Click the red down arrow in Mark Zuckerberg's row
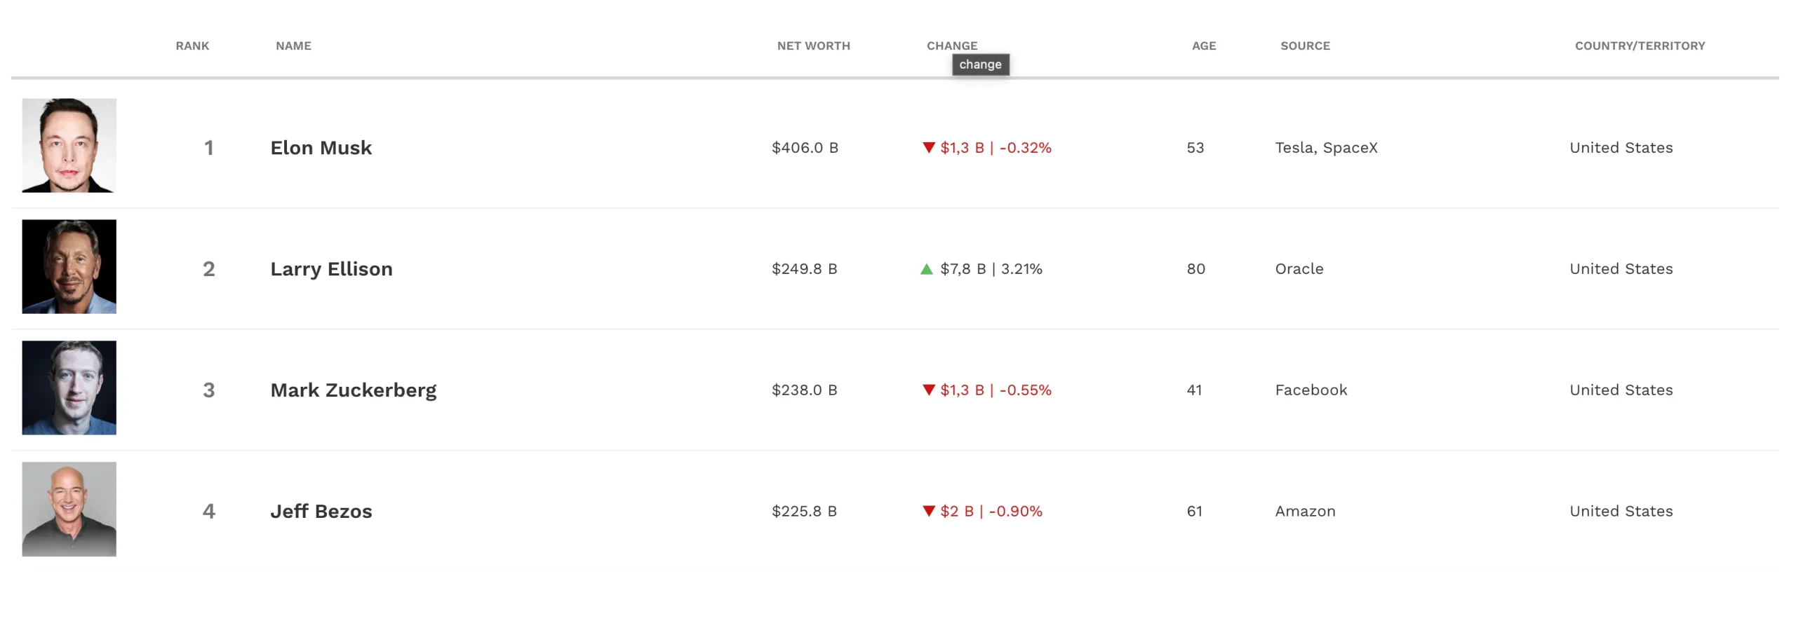Image resolution: width=1796 pixels, height=623 pixels. [x=928, y=390]
